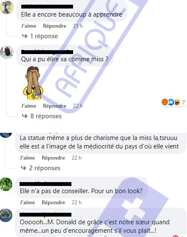The image size is (187, 237).
Task: Open avatar beside 'Qui a pu élire' comment
Action: tap(7, 52)
